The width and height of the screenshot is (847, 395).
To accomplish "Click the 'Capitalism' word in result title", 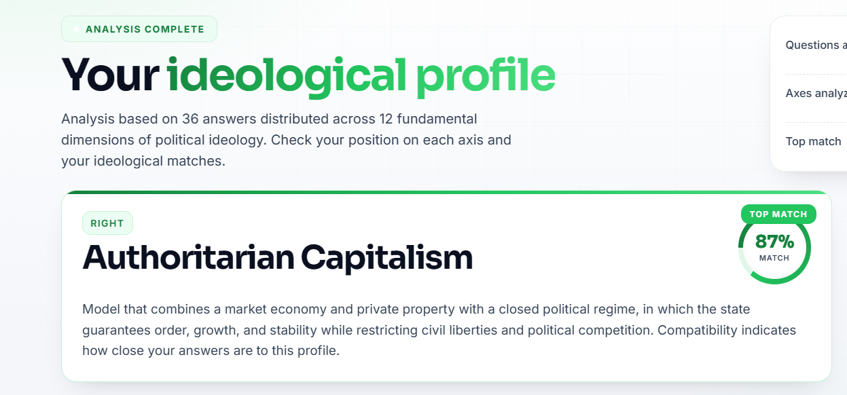I will click(x=386, y=258).
